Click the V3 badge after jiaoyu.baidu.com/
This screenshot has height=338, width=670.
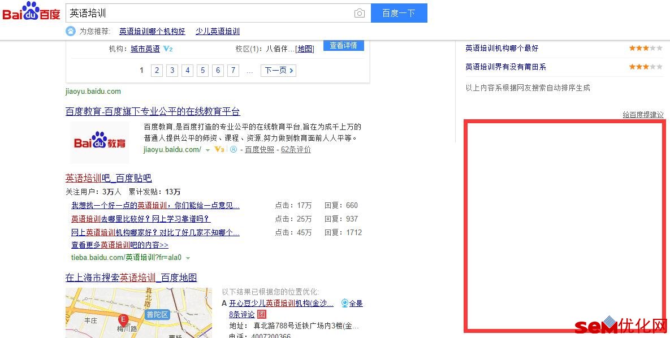pos(219,150)
